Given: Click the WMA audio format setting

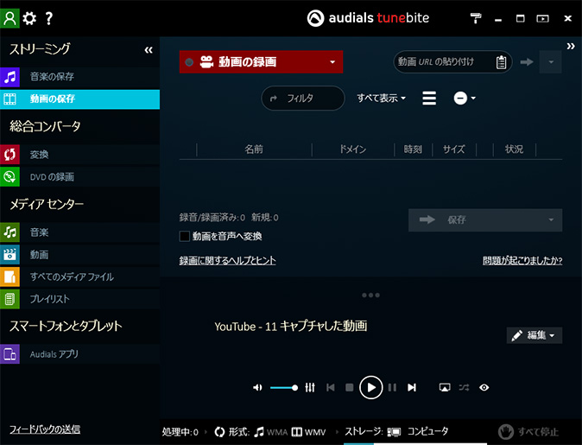Looking at the screenshot, I should coord(271,432).
